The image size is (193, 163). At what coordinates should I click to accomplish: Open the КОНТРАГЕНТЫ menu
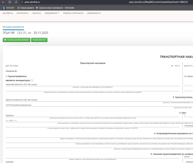(22, 13)
